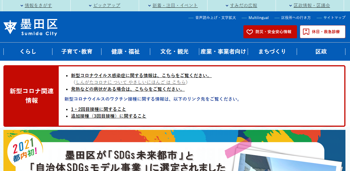Open the 産業・事業者向け menu
350x171 pixels.
(223, 52)
